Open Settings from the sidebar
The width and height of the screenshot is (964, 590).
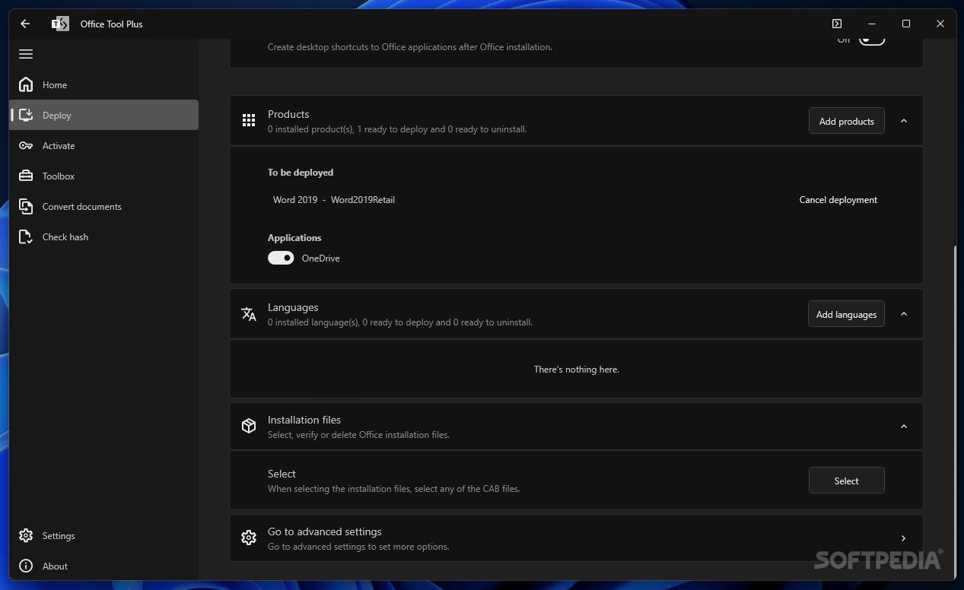tap(103, 535)
